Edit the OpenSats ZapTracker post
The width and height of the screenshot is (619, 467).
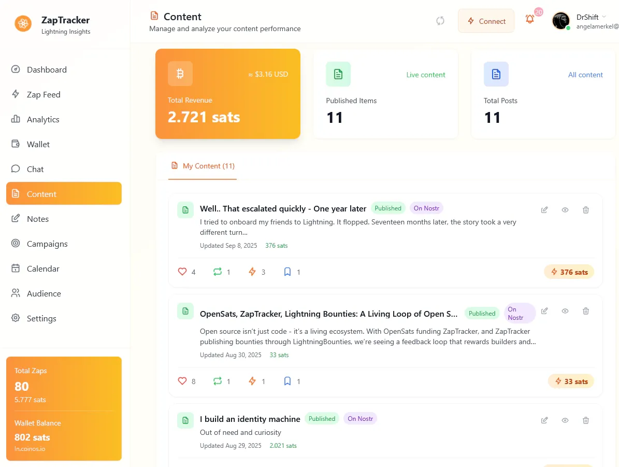[x=544, y=311]
